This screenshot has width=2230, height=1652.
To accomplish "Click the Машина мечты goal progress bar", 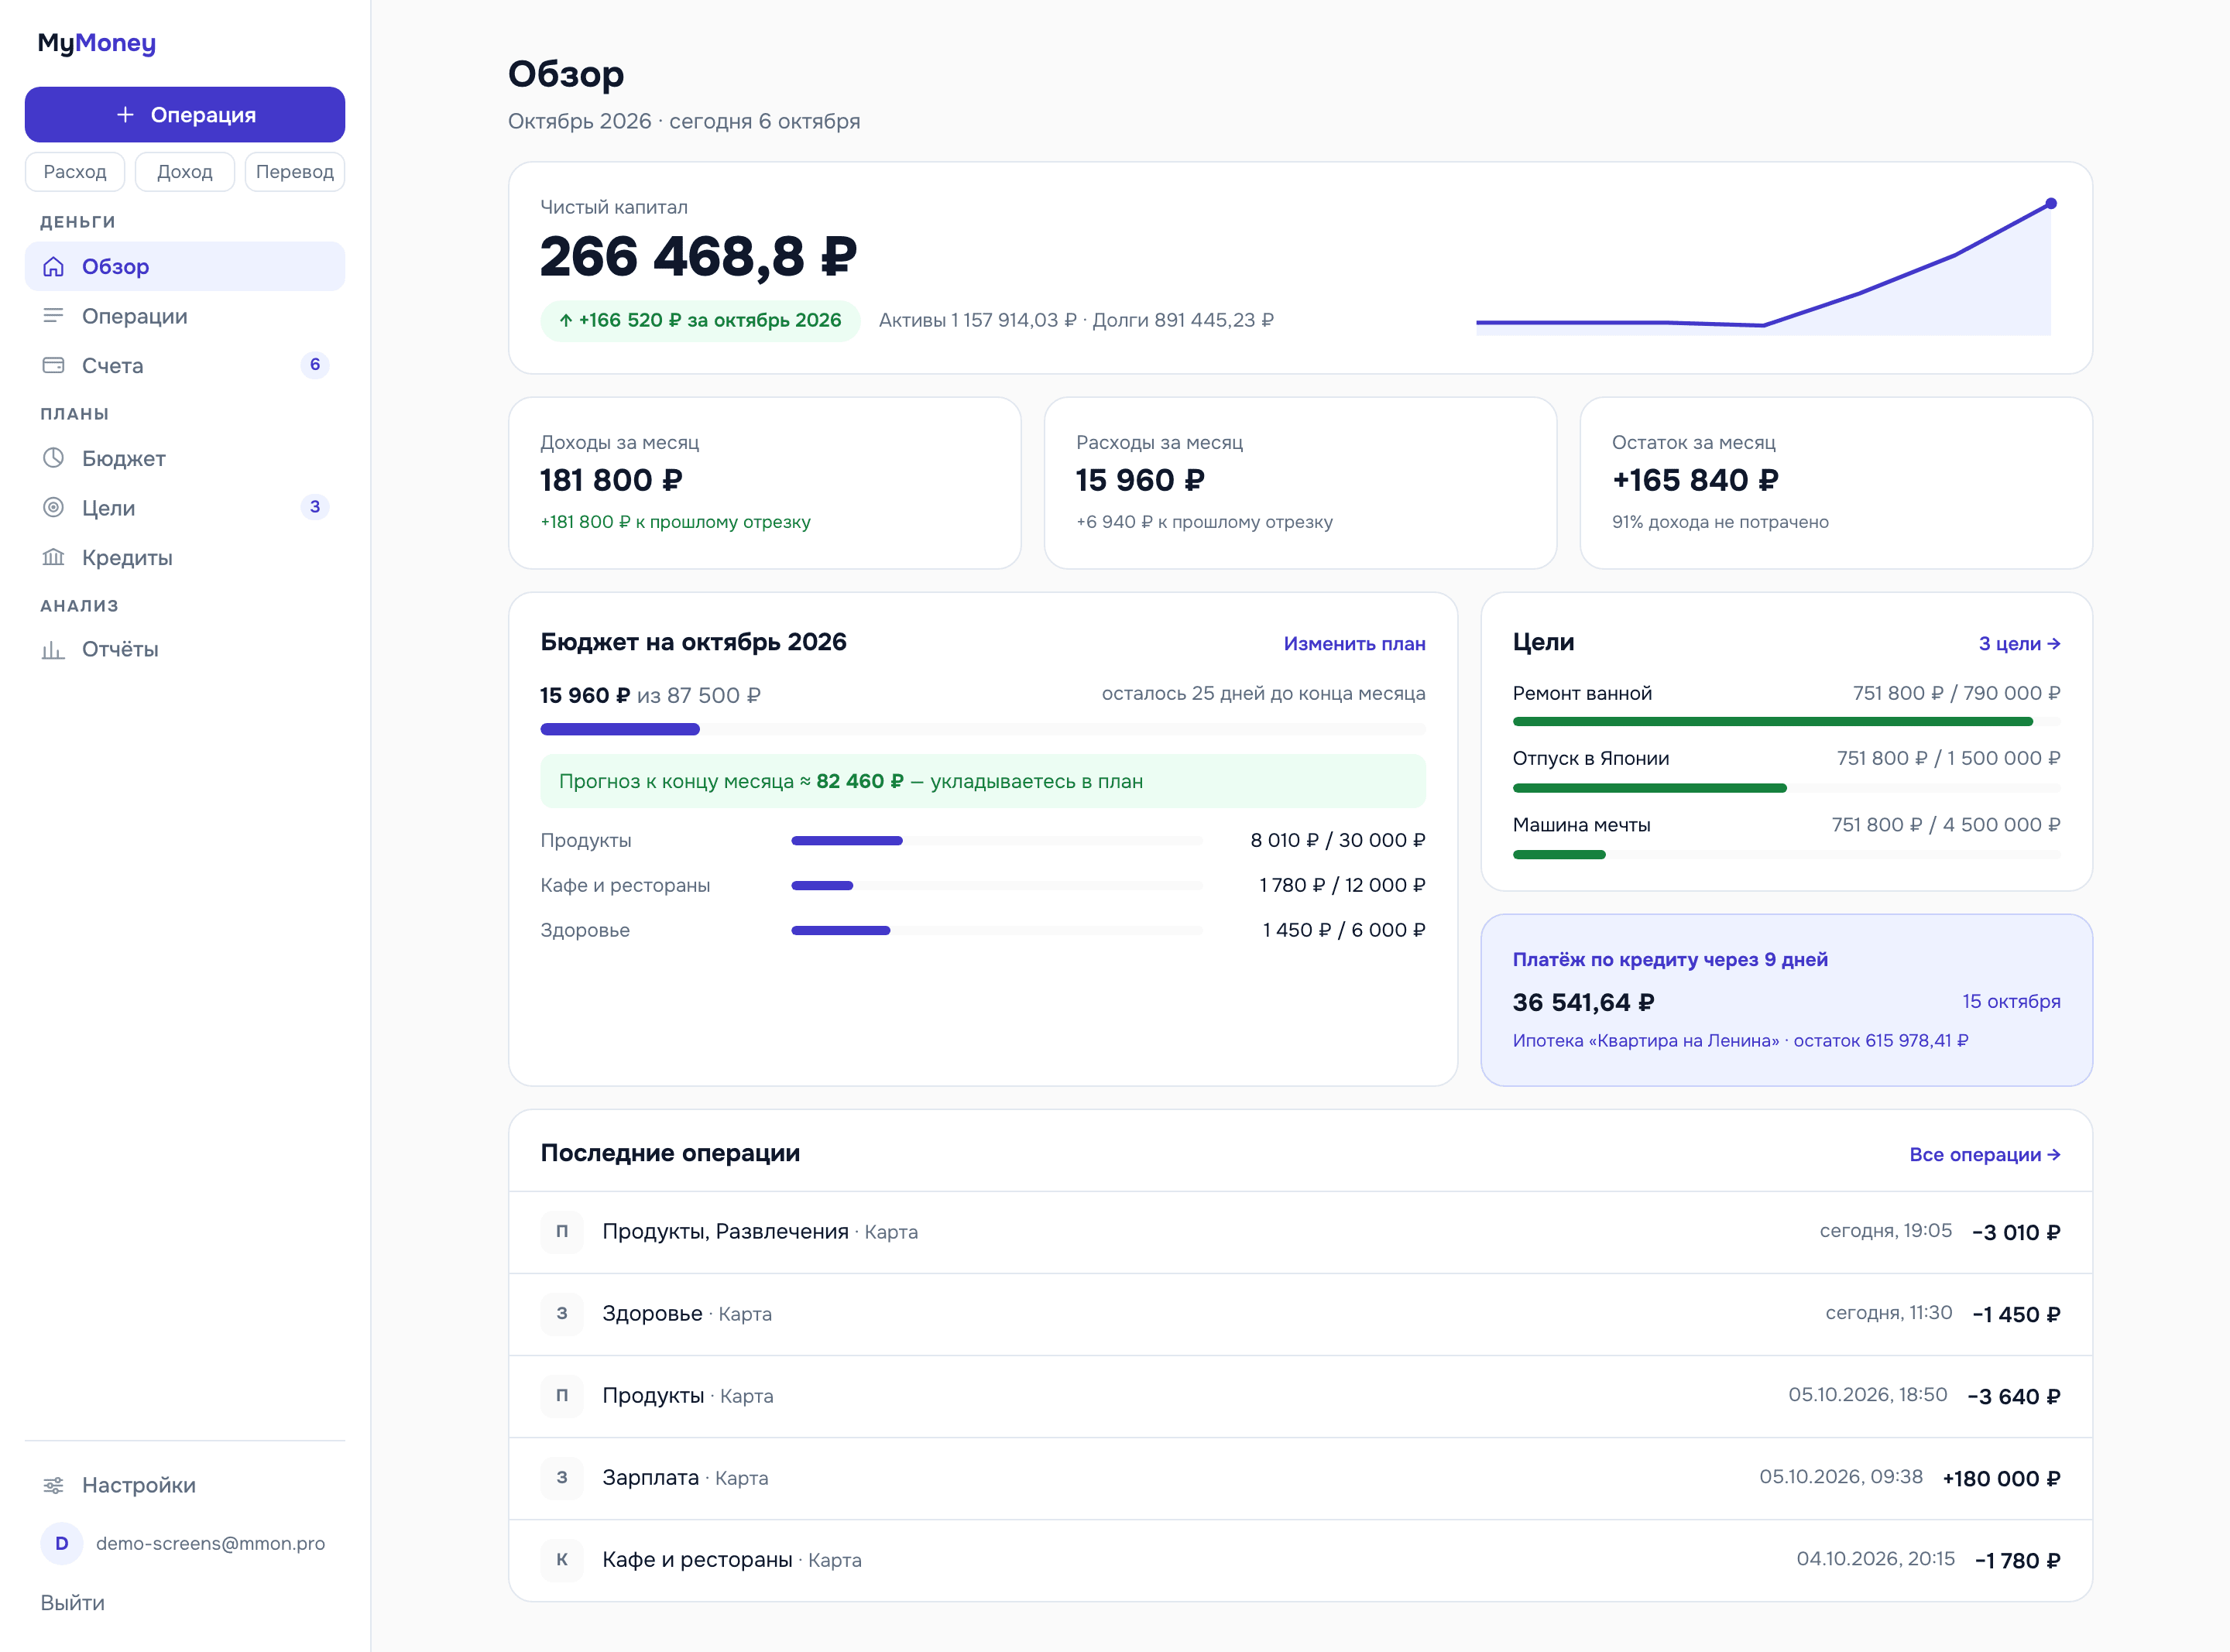I will (1786, 855).
